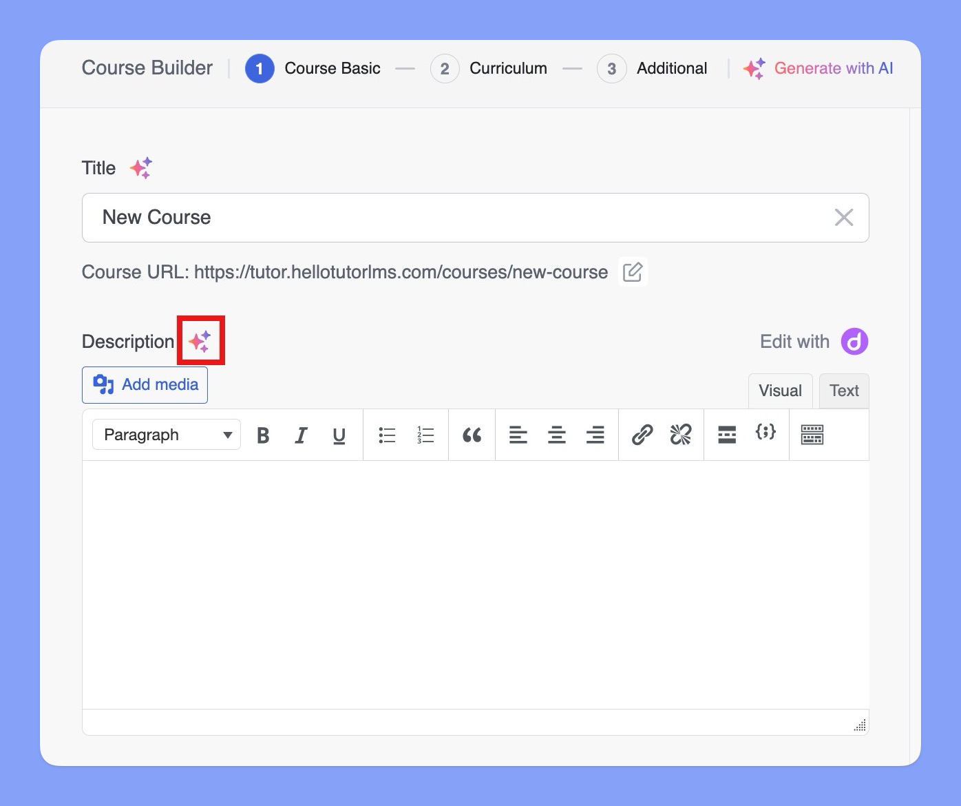This screenshot has height=806, width=961.
Task: Toggle italic formatting
Action: click(301, 435)
